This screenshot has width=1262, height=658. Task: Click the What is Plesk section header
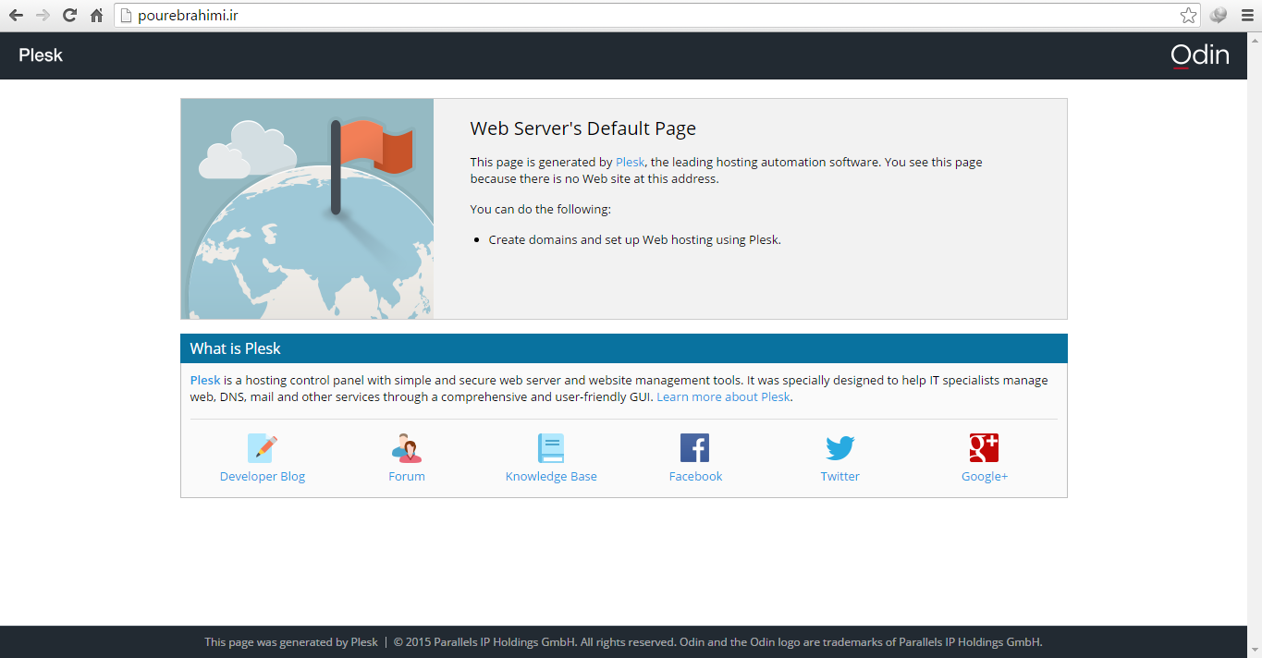click(624, 348)
